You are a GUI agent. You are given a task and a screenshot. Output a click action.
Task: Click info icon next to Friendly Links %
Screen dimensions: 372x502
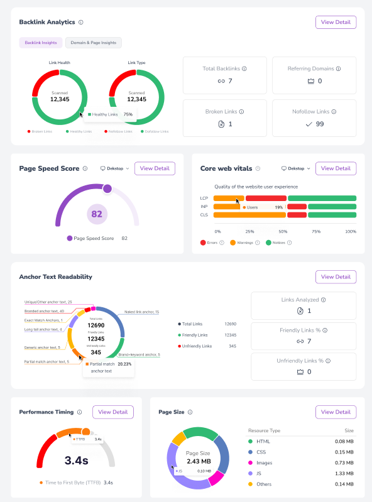tap(325, 330)
